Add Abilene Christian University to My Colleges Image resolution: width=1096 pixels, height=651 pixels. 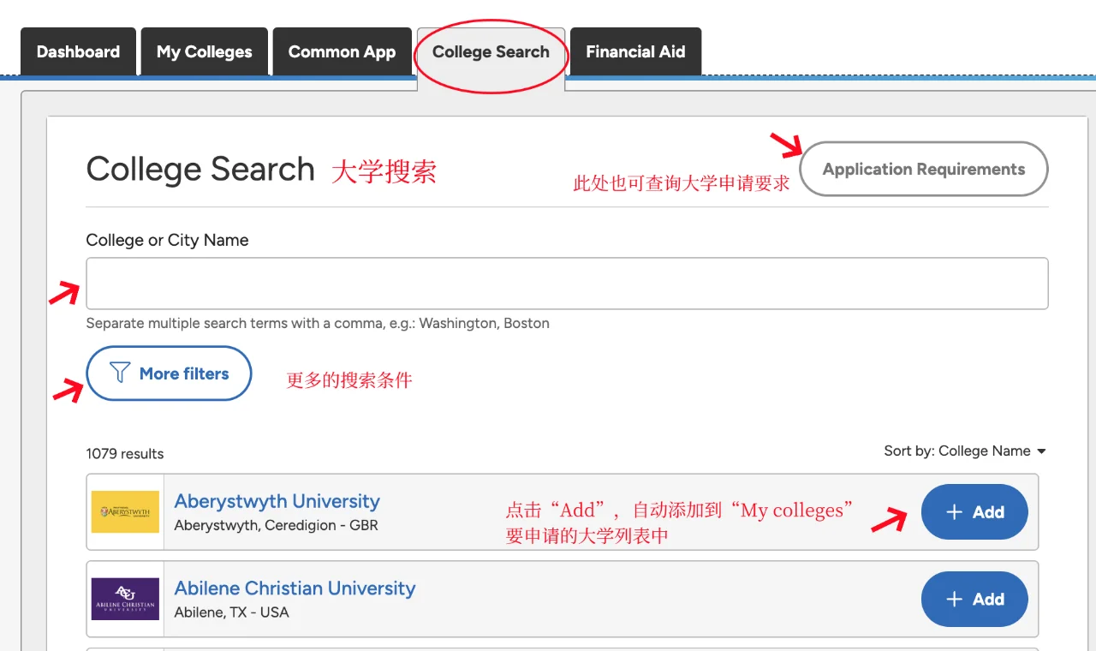[974, 599]
